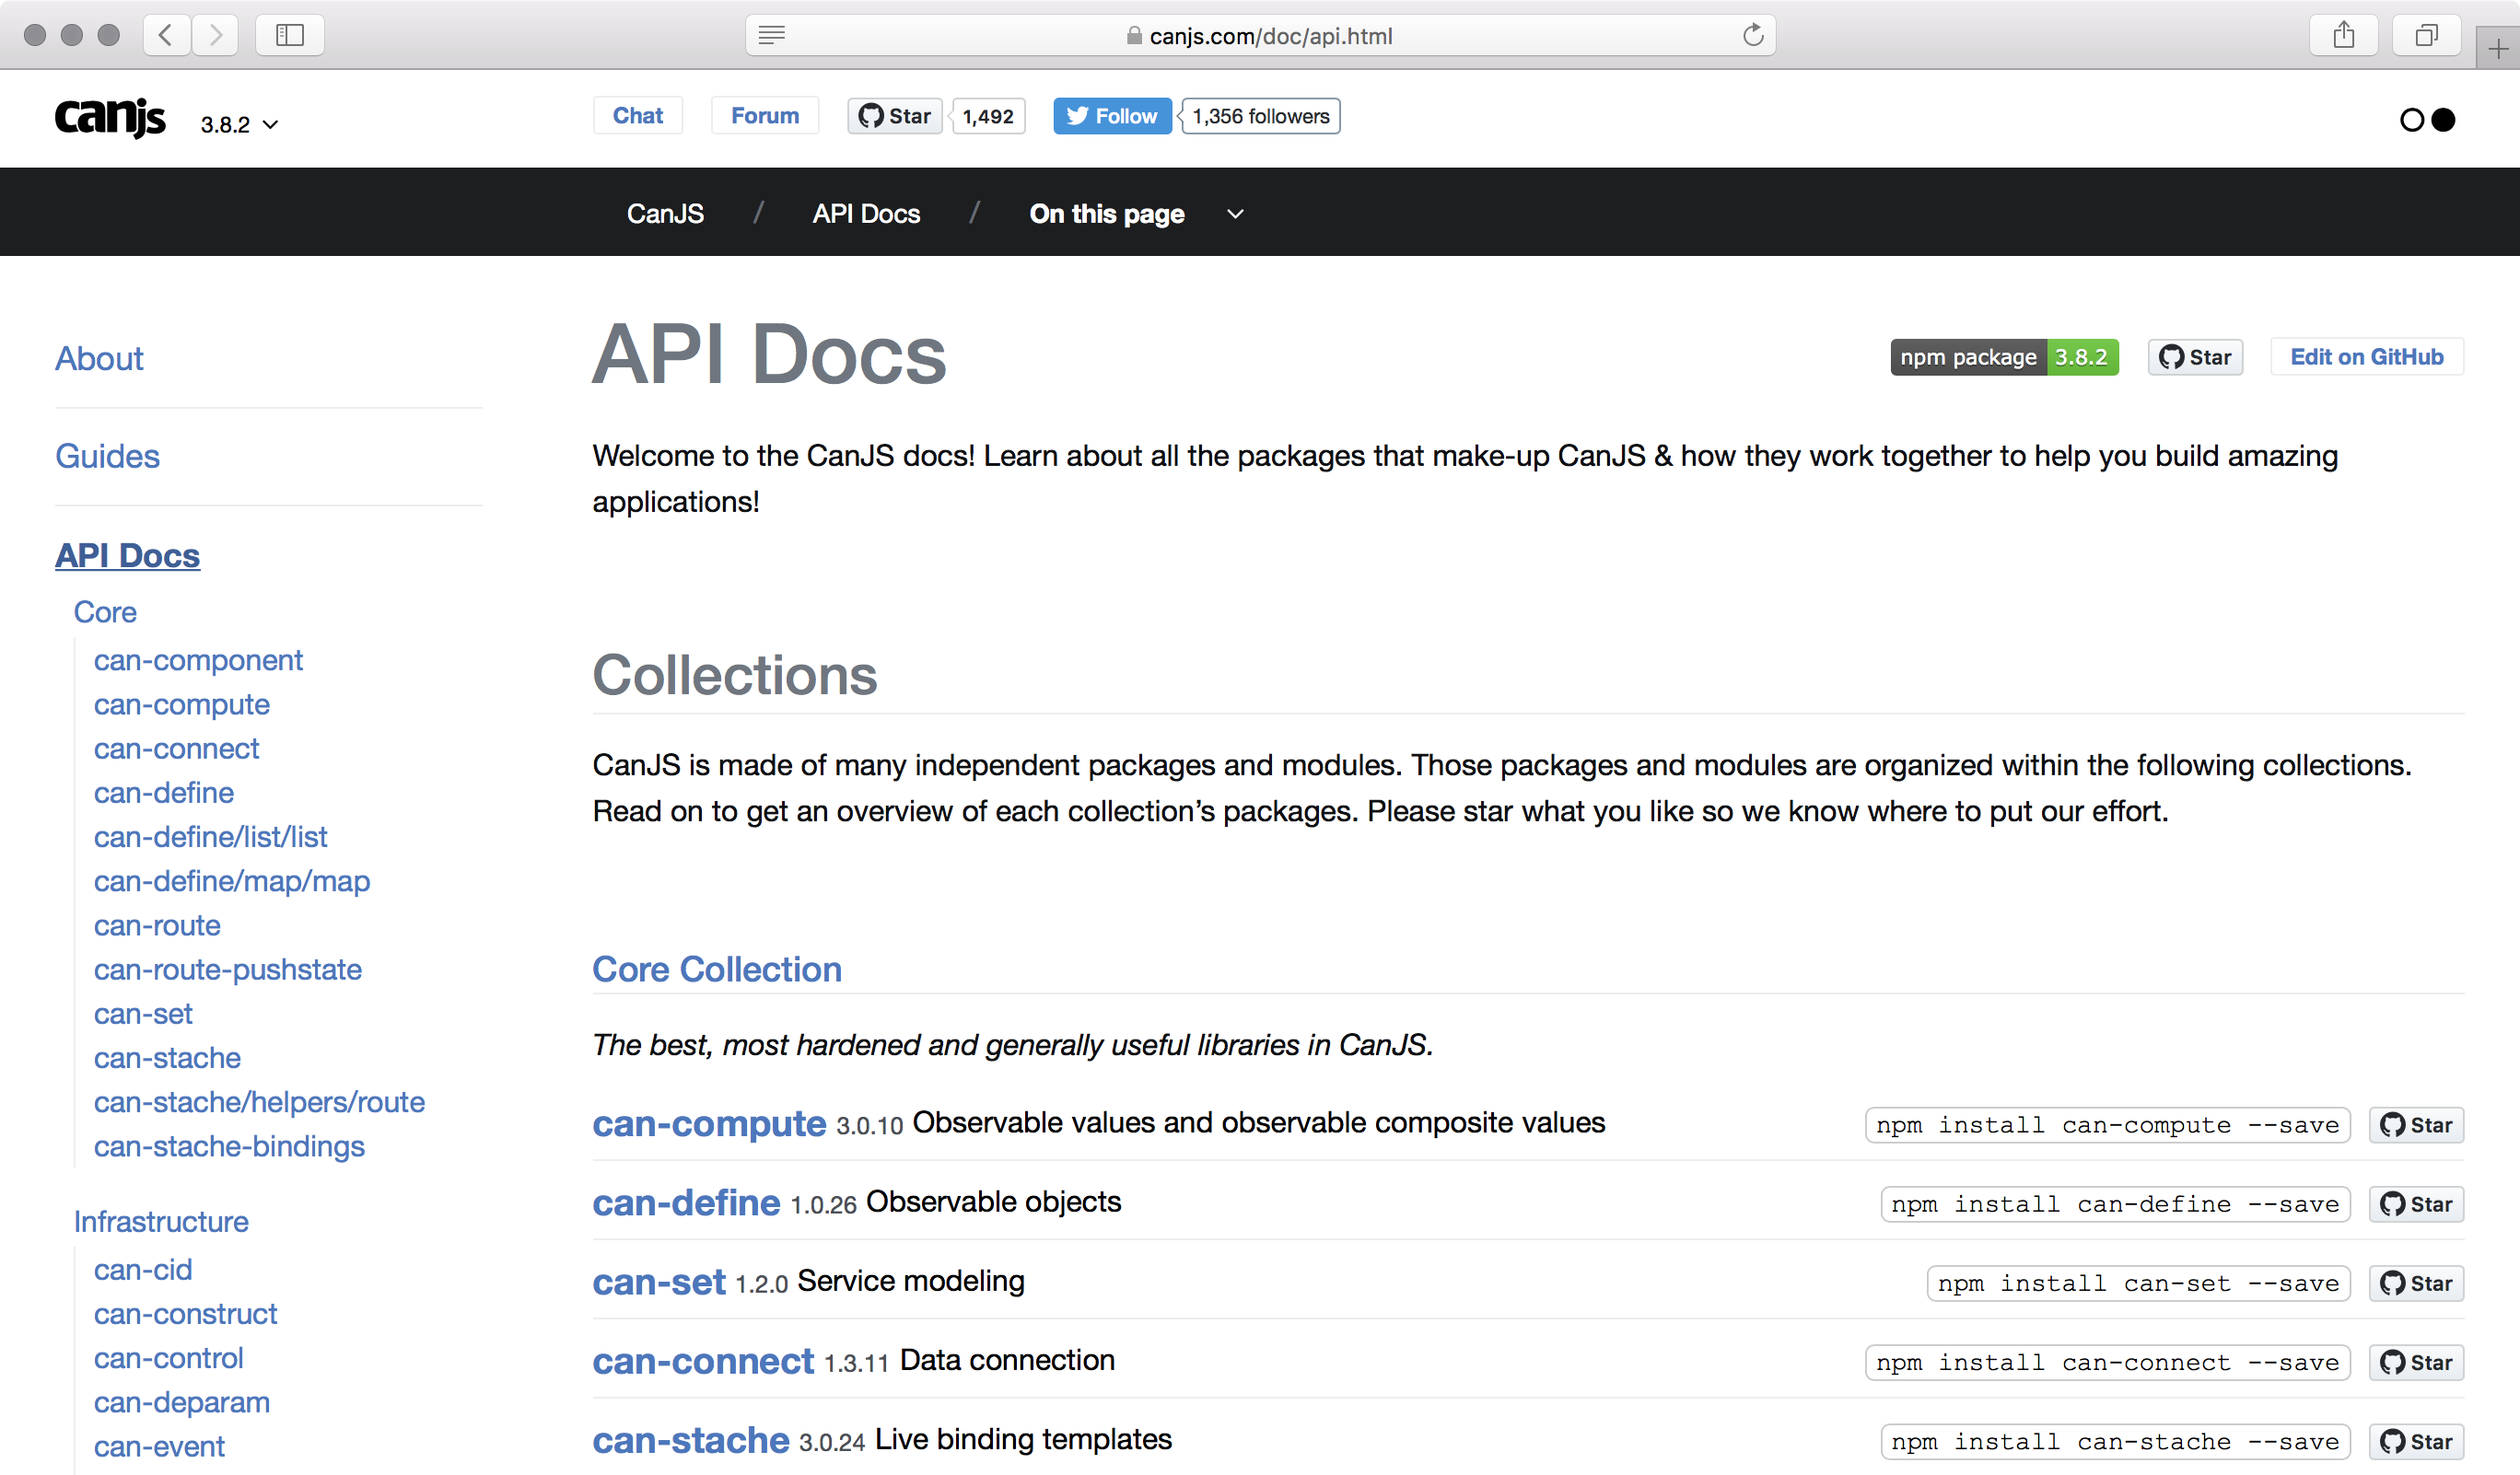The height and width of the screenshot is (1475, 2520).
Task: Open can-route-pushstate in sidebar
Action: (228, 970)
